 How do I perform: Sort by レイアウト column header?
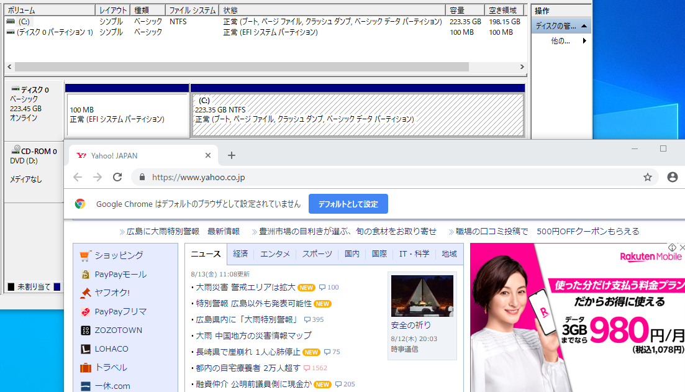click(x=112, y=10)
